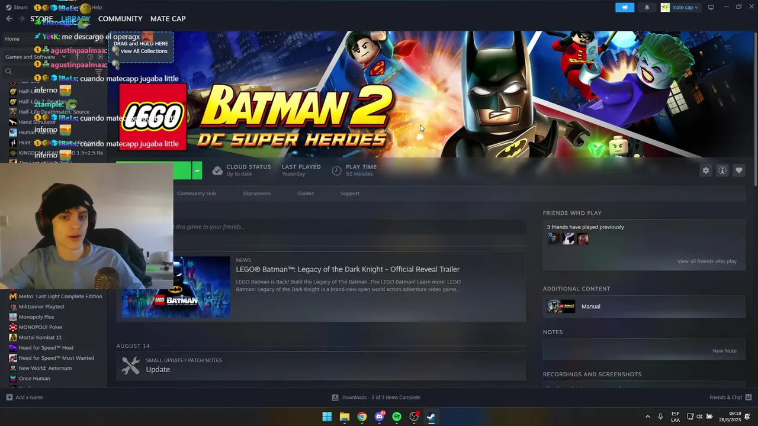Open Friends & Chat
Image resolution: width=758 pixels, height=426 pixels.
pyautogui.click(x=730, y=398)
